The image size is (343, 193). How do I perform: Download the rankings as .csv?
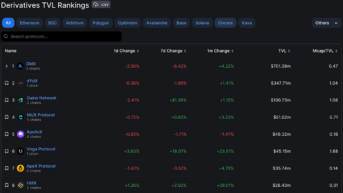[101, 5]
